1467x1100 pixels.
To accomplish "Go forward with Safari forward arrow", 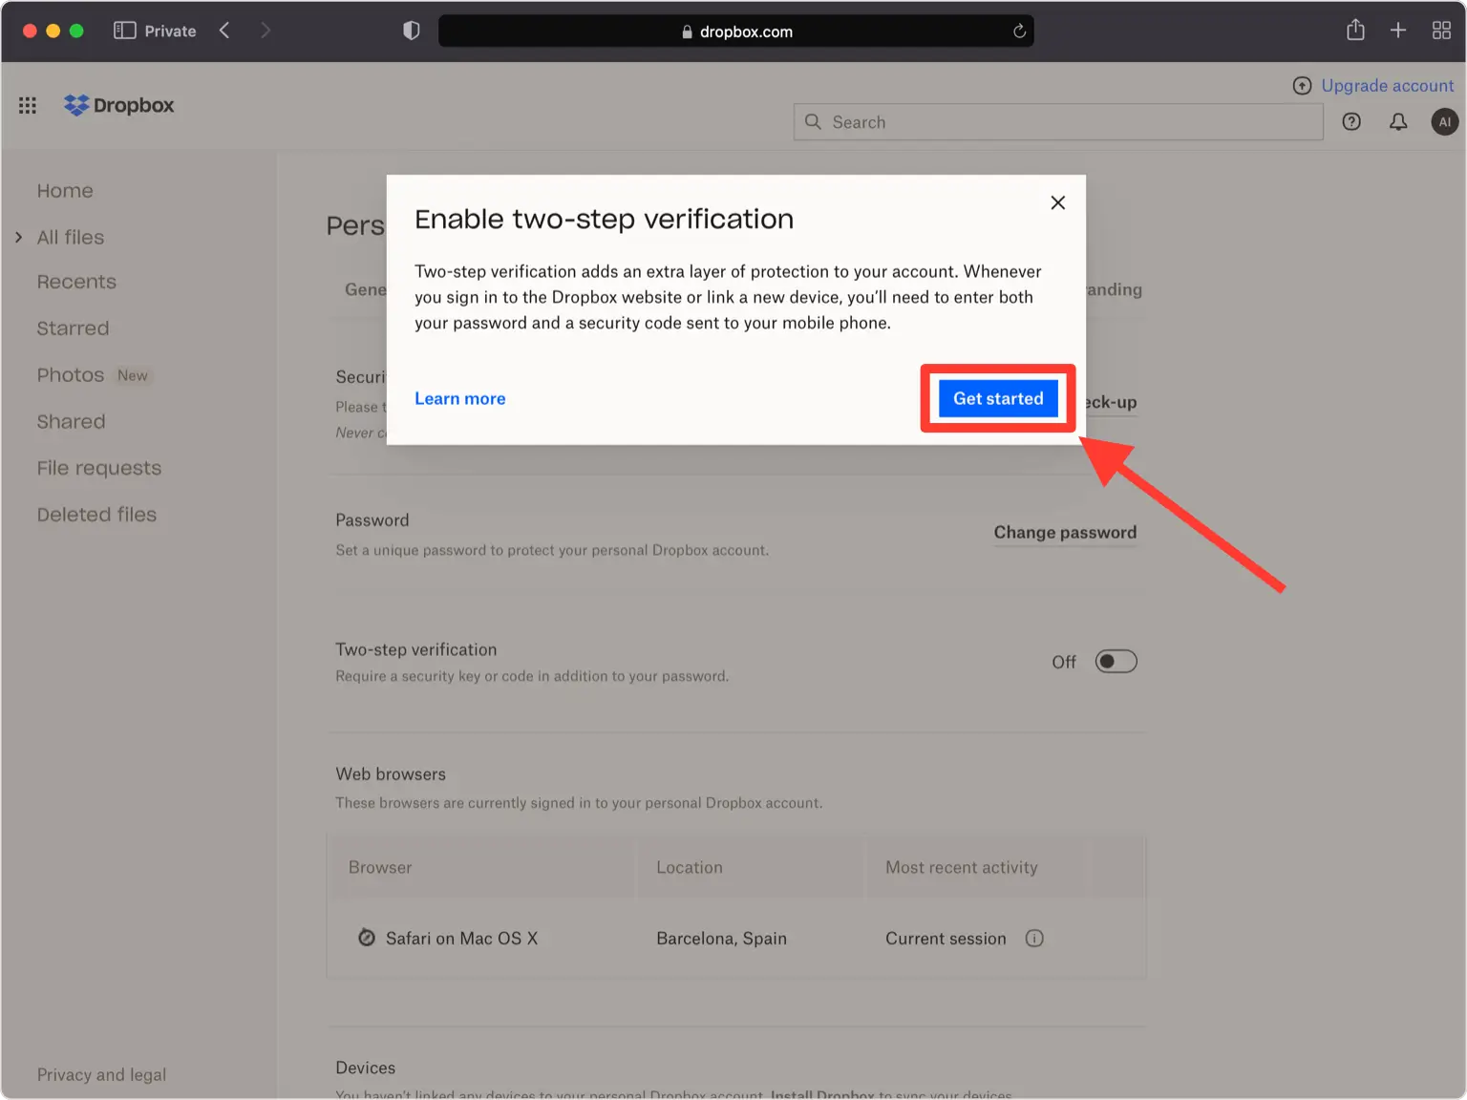I will tap(266, 31).
